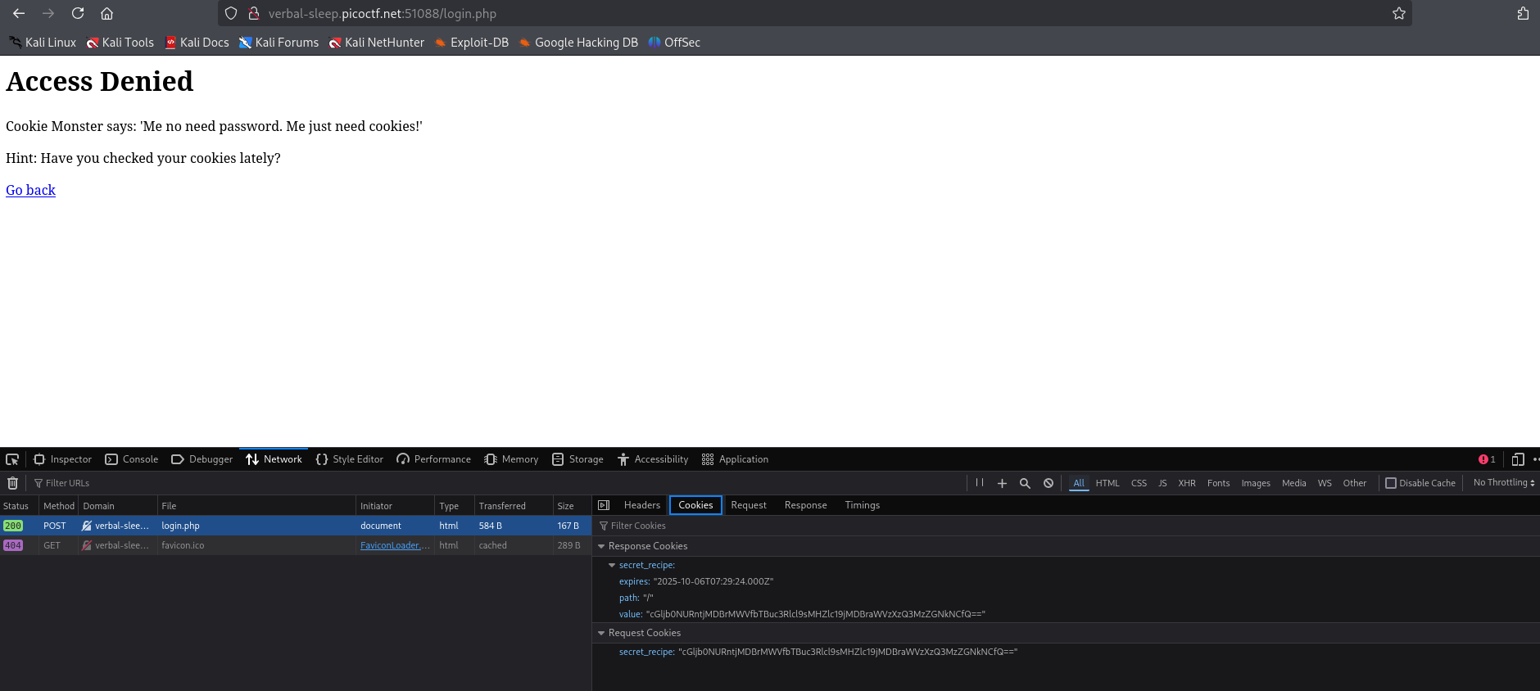This screenshot has width=1540, height=691.
Task: Open network search with magnifier icon
Action: coord(1024,483)
